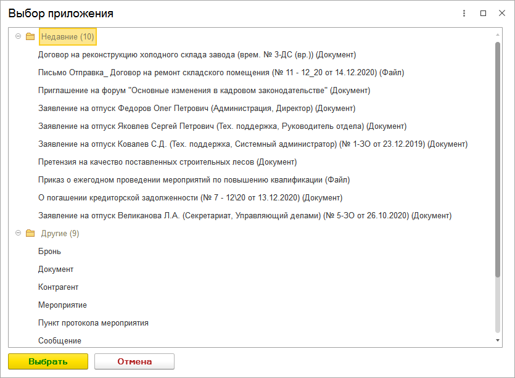Maximize the Выбор приложения dialog
The width and height of the screenshot is (515, 378).
484,13
